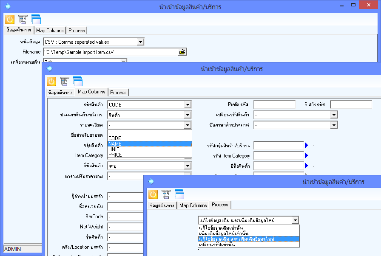Click the Suffix รหัส text box

tap(351, 104)
